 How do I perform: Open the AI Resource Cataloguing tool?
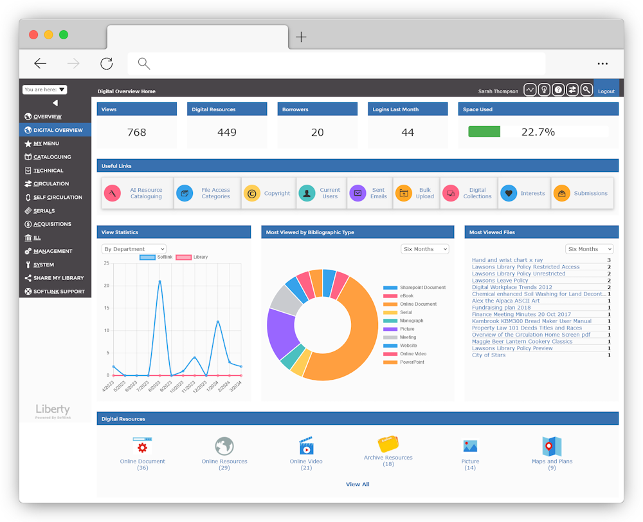(x=137, y=192)
